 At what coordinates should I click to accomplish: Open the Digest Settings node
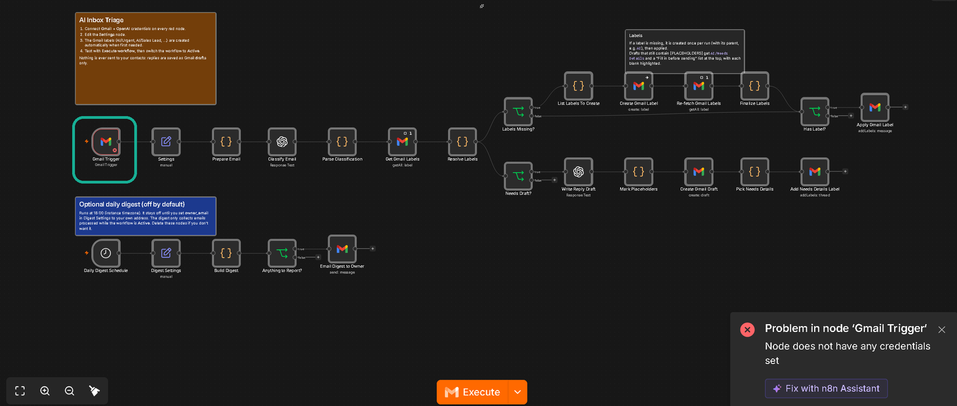tap(166, 253)
